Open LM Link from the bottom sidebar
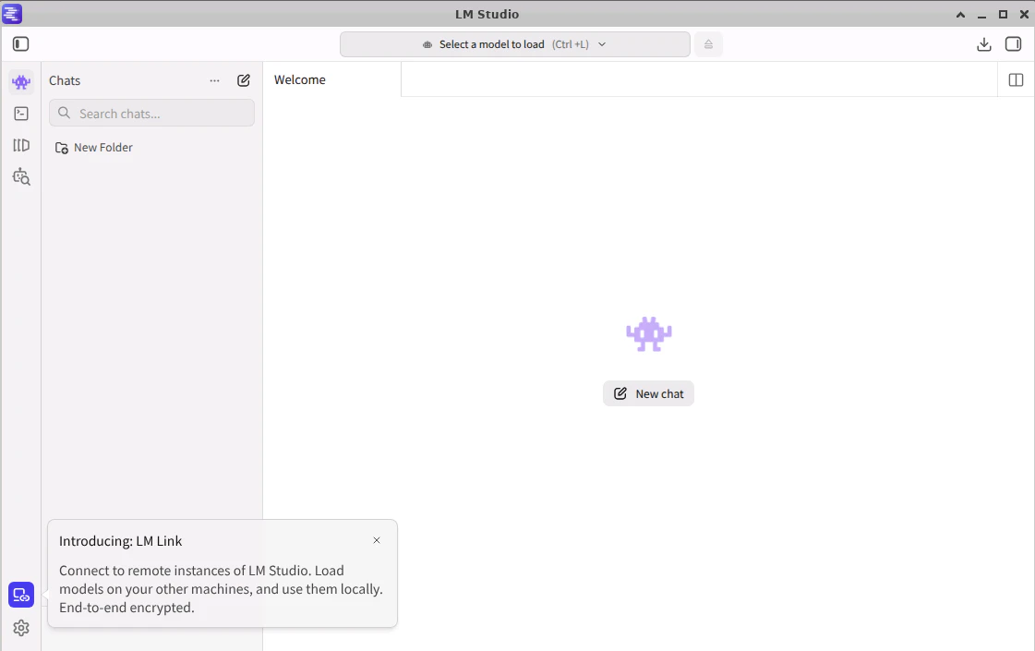Viewport: 1035px width, 651px height. tap(21, 595)
